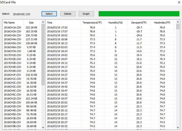Click the 0.97 KB size cell

pyautogui.click(x=31, y=47)
